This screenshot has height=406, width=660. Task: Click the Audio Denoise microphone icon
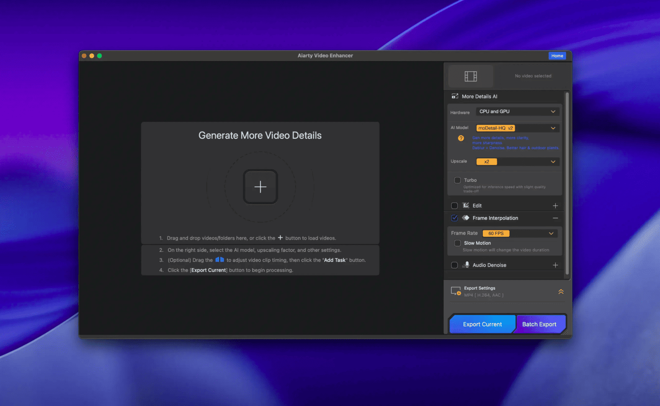point(466,265)
